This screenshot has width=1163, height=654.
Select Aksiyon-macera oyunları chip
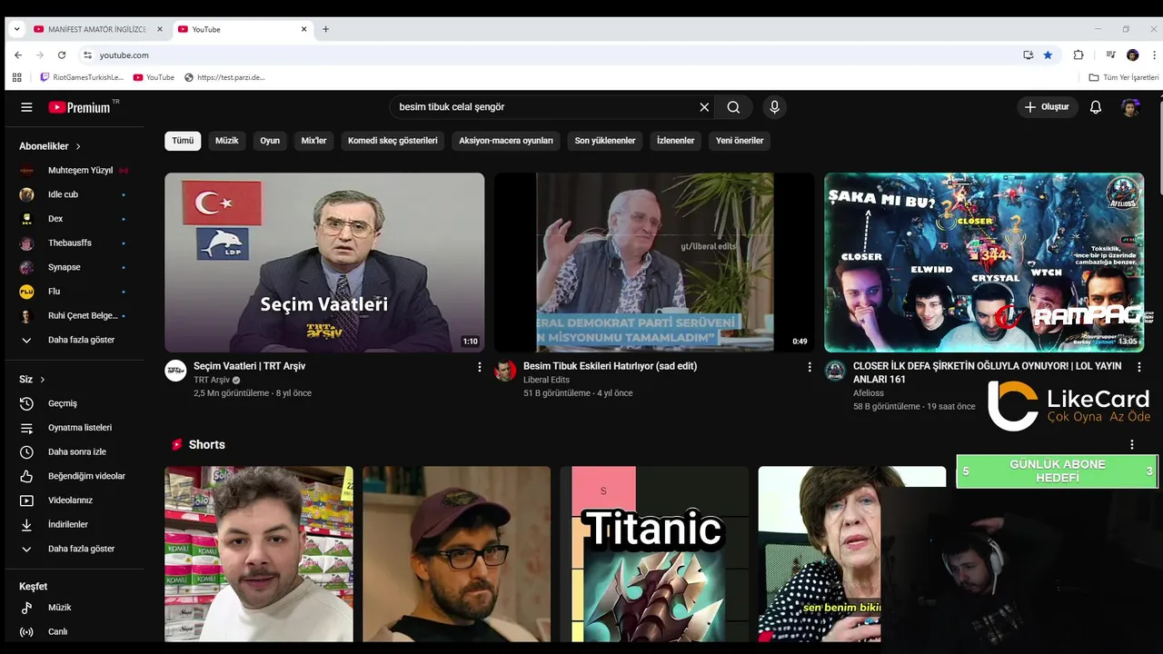pos(506,141)
